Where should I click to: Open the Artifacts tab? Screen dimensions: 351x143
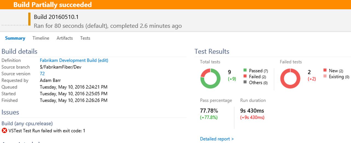click(x=65, y=38)
